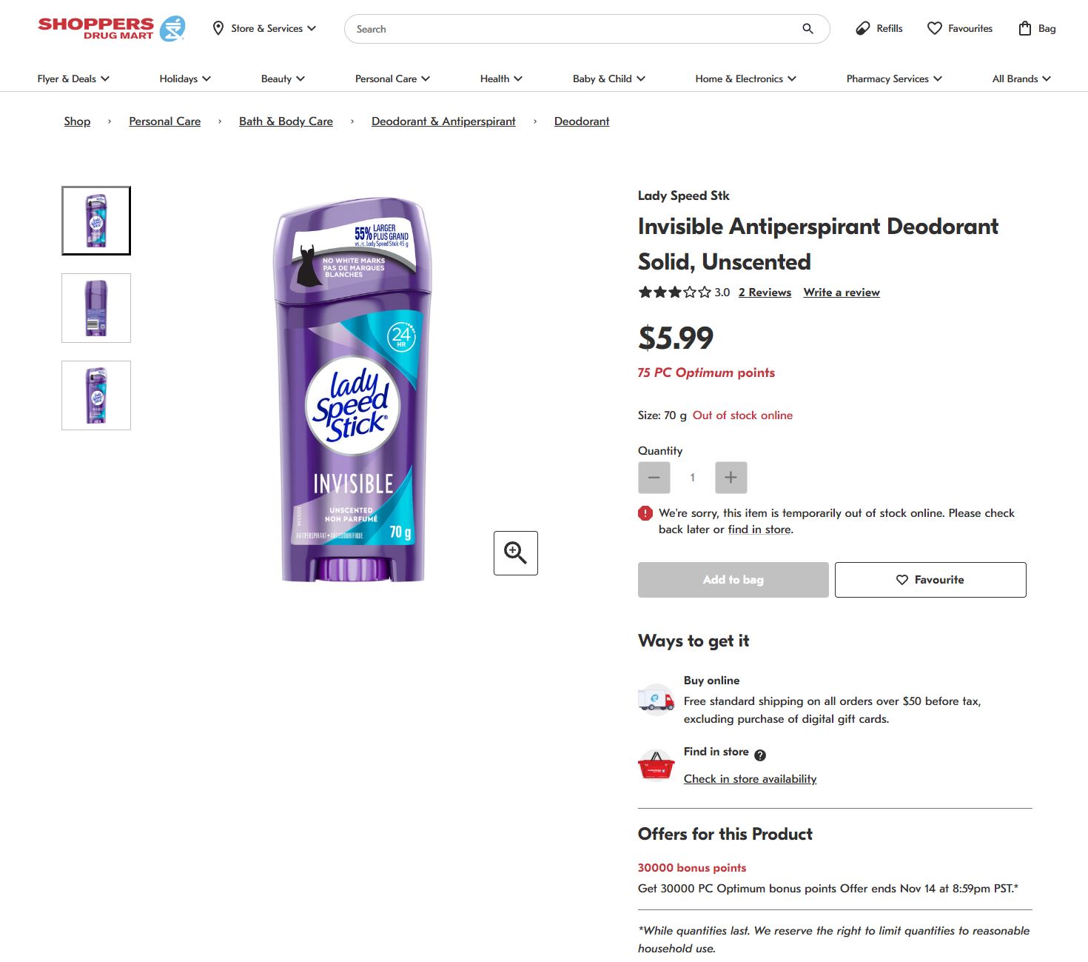This screenshot has height=962, width=1088.
Task: Select the second product thumbnail
Action: (x=96, y=308)
